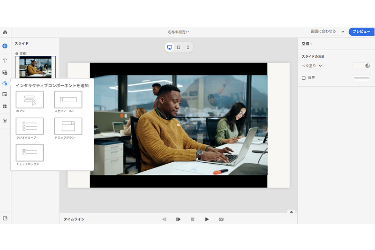
Task: Enable the 境界 border checkbox
Action: [x=303, y=78]
